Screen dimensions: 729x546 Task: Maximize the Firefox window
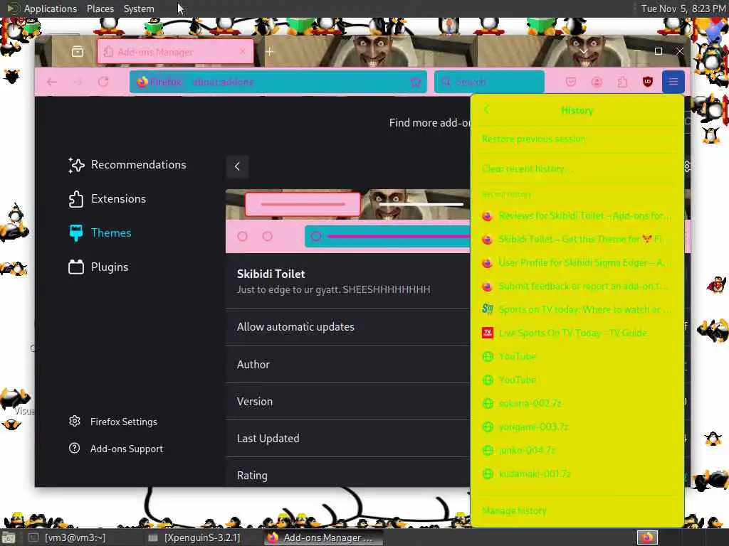click(659, 51)
